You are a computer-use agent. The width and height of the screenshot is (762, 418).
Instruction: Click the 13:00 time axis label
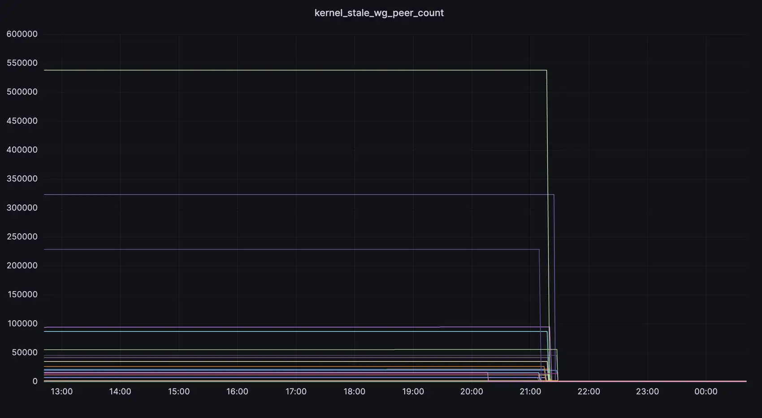pos(61,392)
